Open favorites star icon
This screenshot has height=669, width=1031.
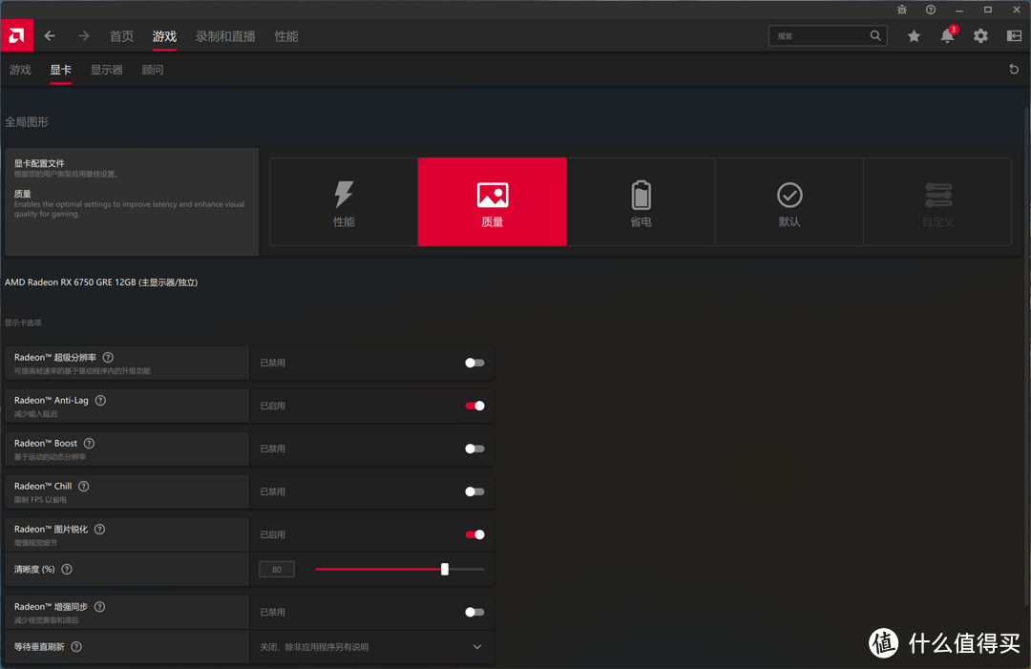tap(914, 36)
